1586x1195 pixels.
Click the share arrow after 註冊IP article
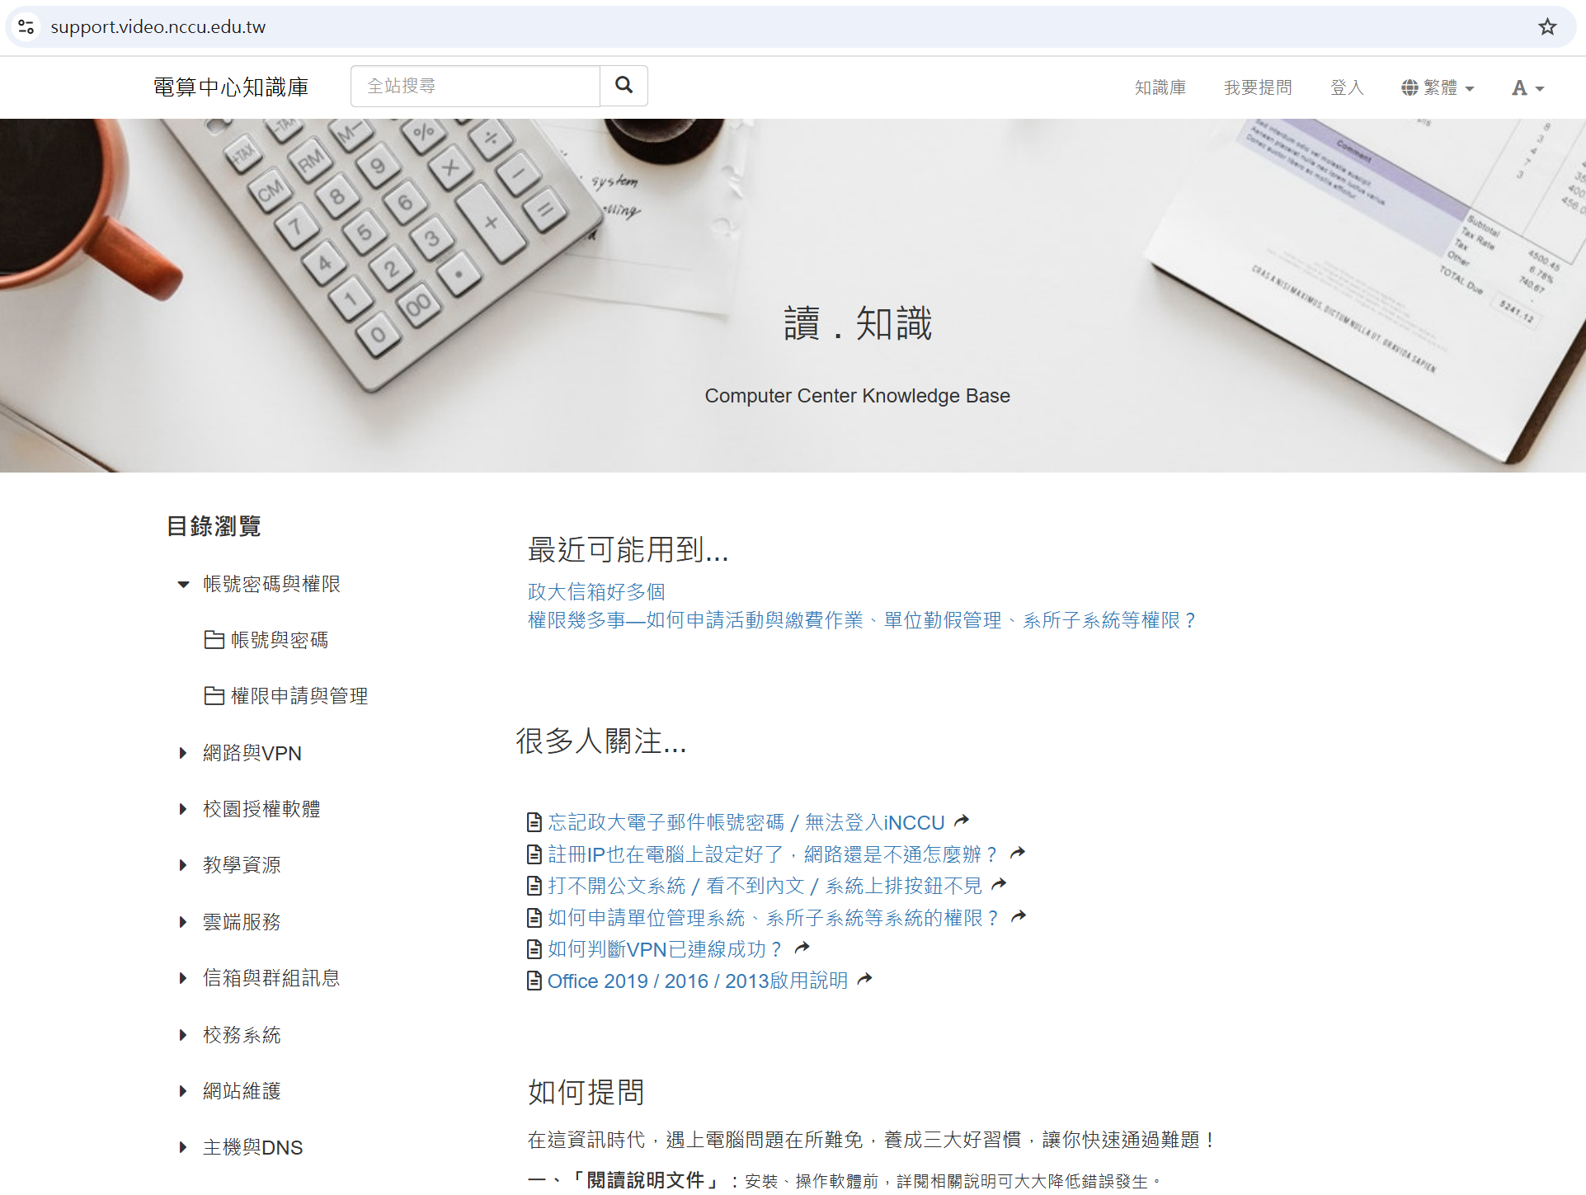[x=1019, y=852]
